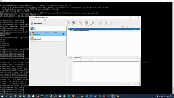Open Google Chrome from the taskbar

(20, 96)
